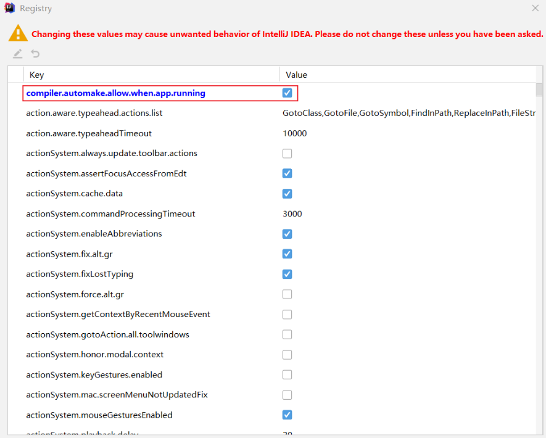Select the actionSystem.fix.alt.gr key text
Viewport: 546px width, 438px height.
69,254
